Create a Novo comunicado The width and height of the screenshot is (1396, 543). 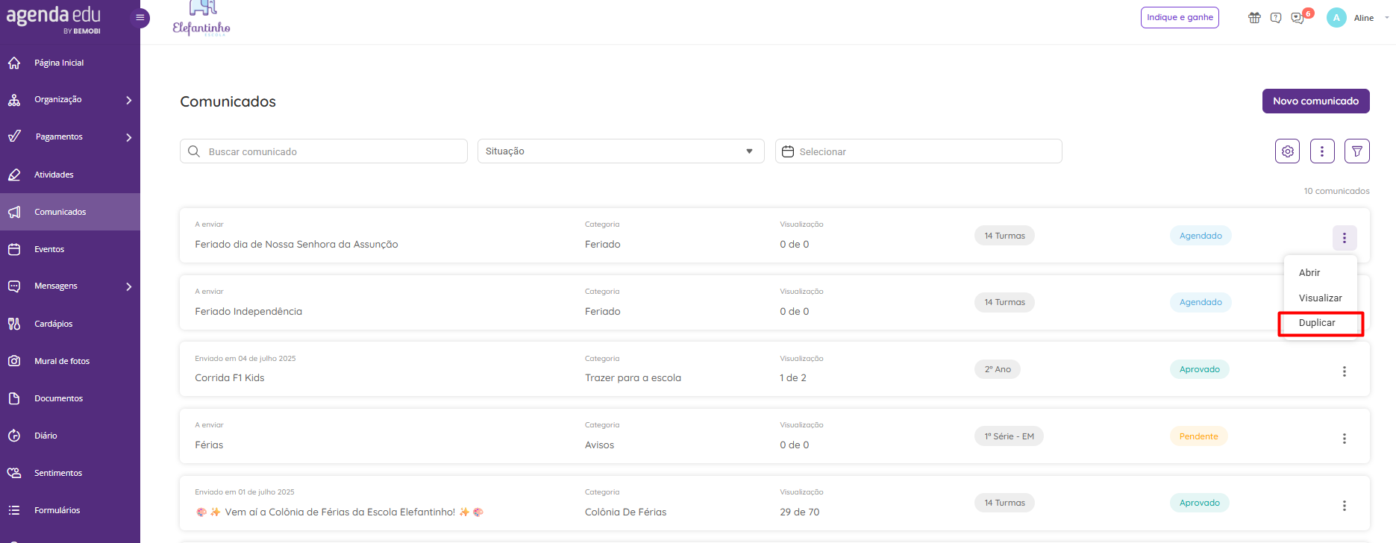(x=1315, y=101)
